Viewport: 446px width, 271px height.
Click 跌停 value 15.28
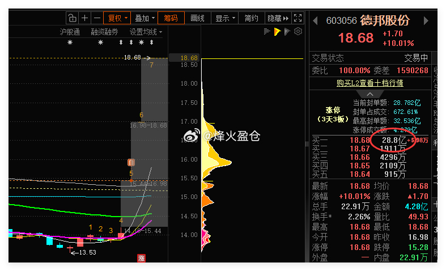pyautogui.click(x=418, y=247)
